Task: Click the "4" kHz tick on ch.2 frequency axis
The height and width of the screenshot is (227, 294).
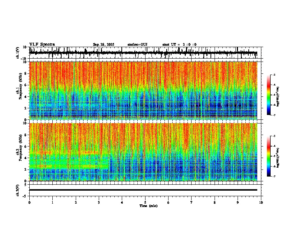Action: tap(26, 158)
